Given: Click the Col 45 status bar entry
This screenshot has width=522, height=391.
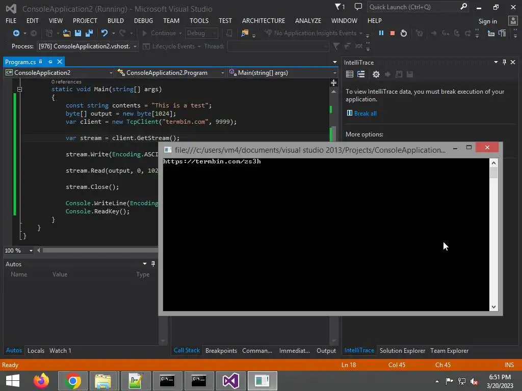Looking at the screenshot, I should 397,365.
